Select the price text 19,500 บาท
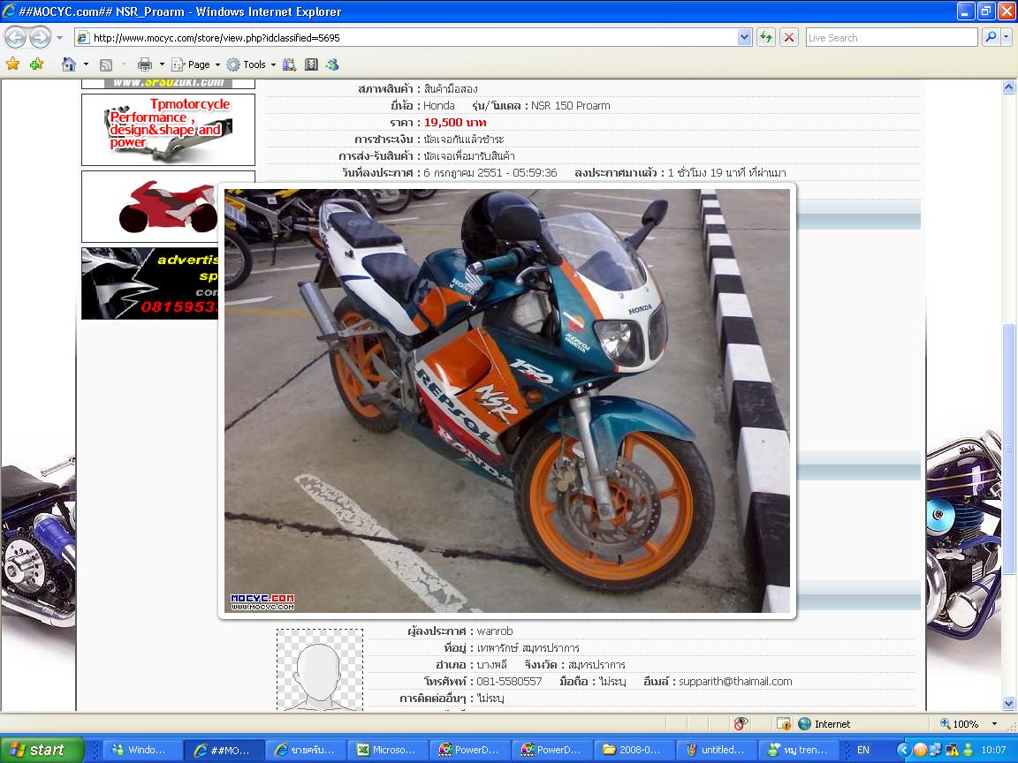Image resolution: width=1018 pixels, height=763 pixels. [455, 122]
